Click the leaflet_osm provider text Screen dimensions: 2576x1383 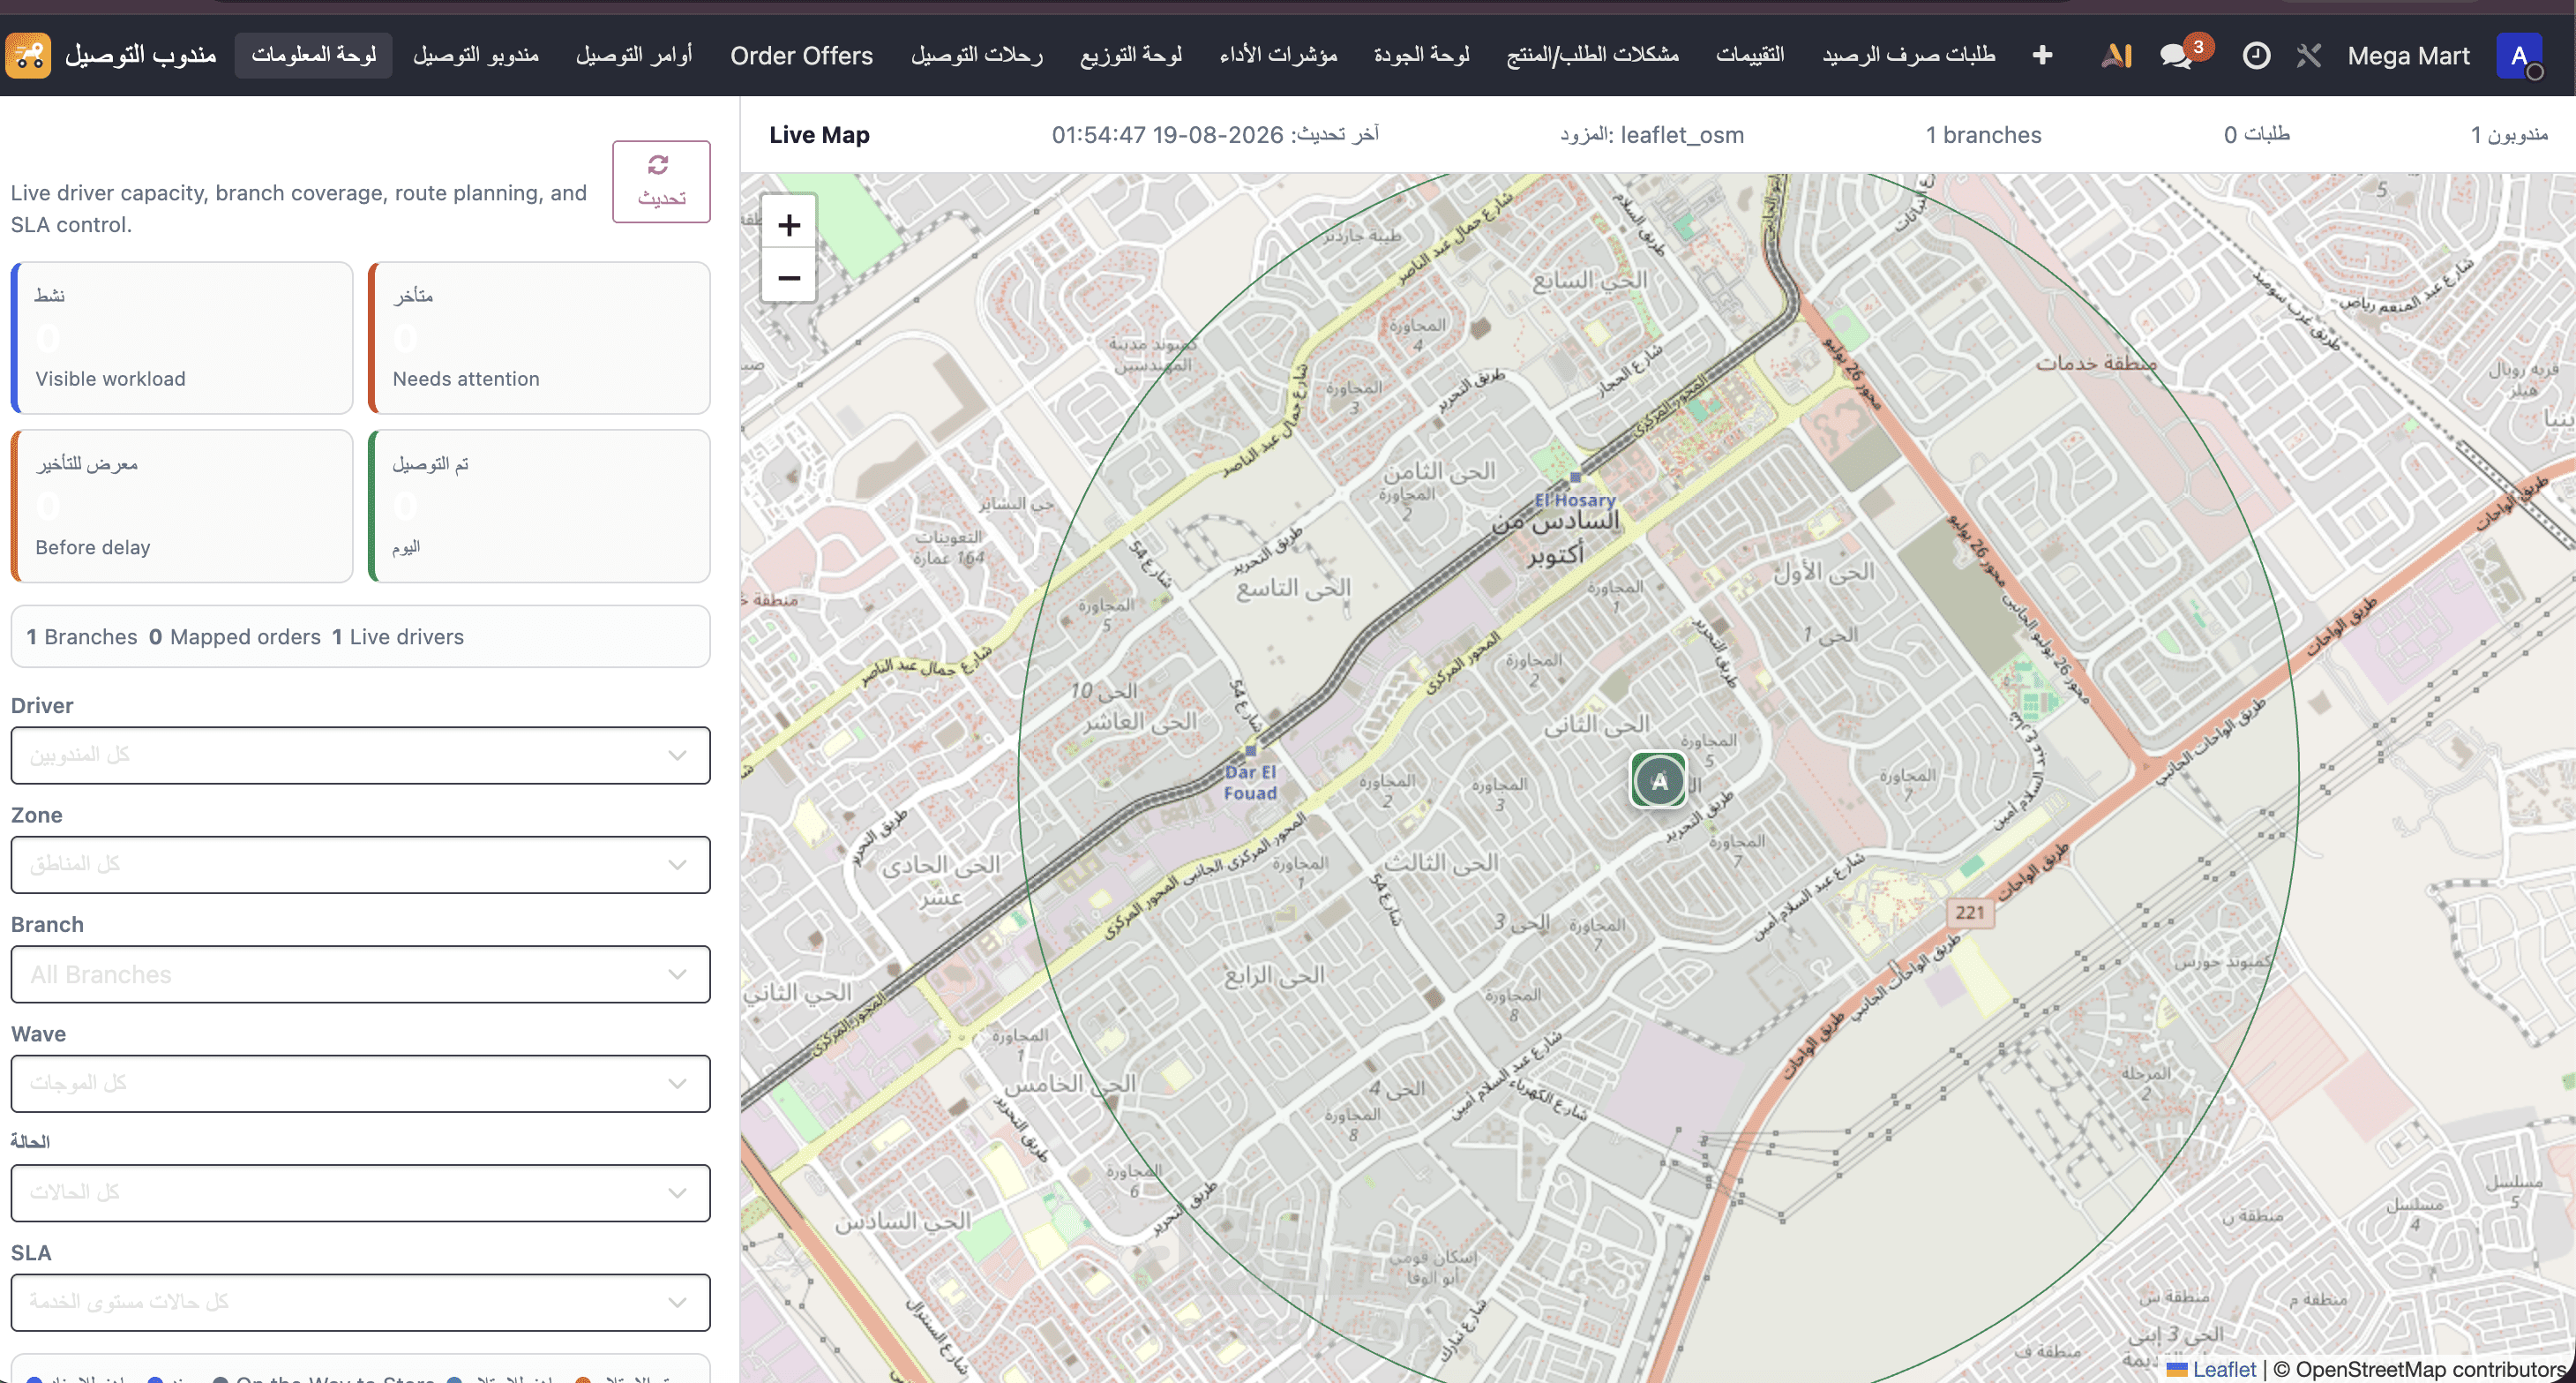point(1652,135)
